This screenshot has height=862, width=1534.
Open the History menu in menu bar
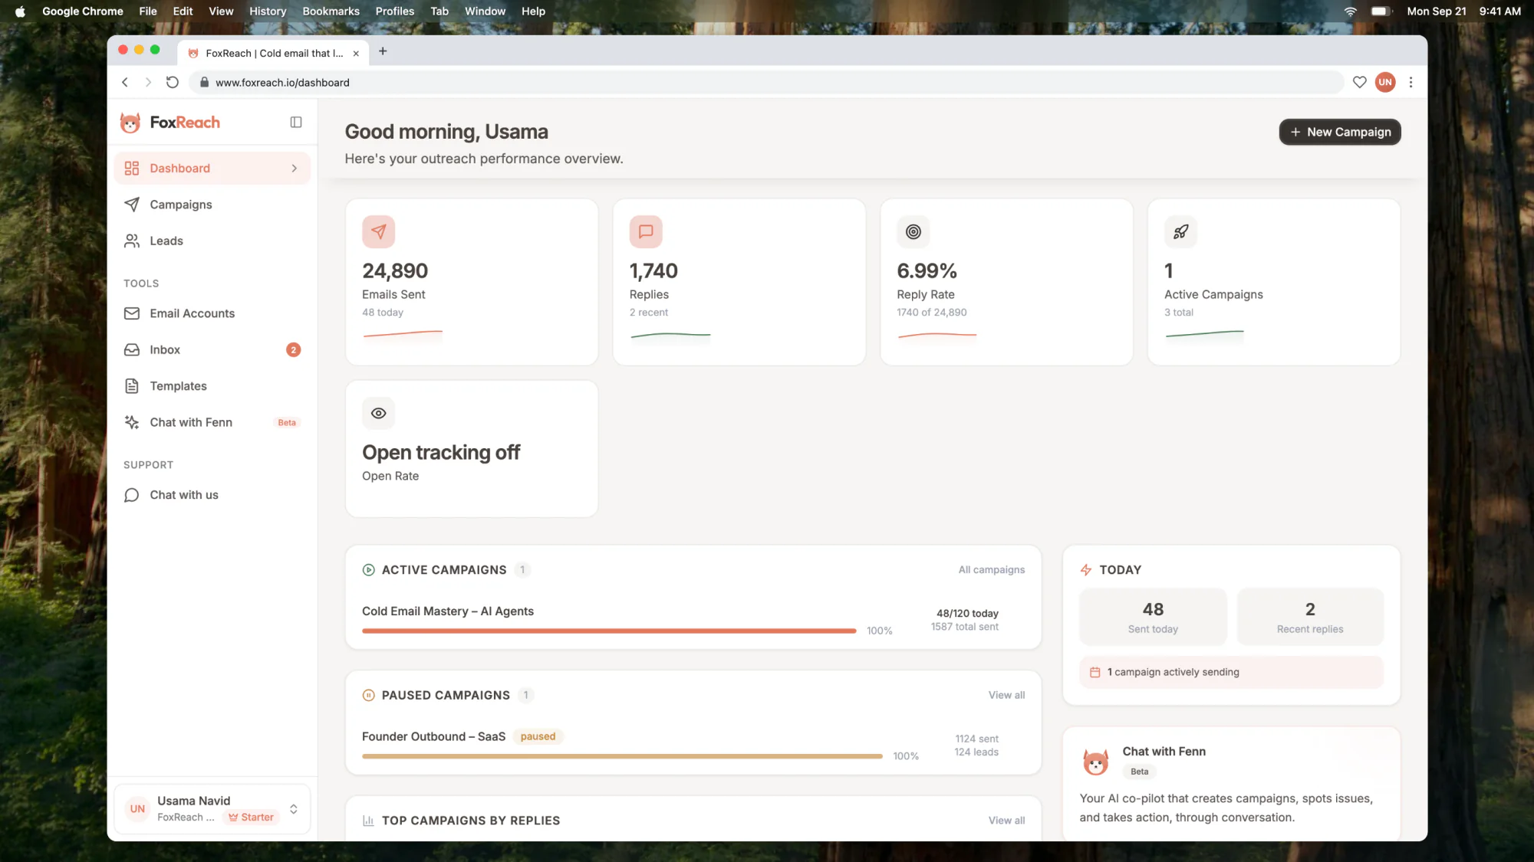268,11
